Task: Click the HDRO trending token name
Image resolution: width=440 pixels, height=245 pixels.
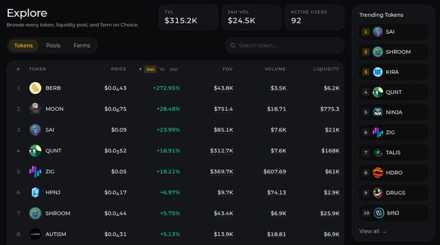Action: (394, 173)
